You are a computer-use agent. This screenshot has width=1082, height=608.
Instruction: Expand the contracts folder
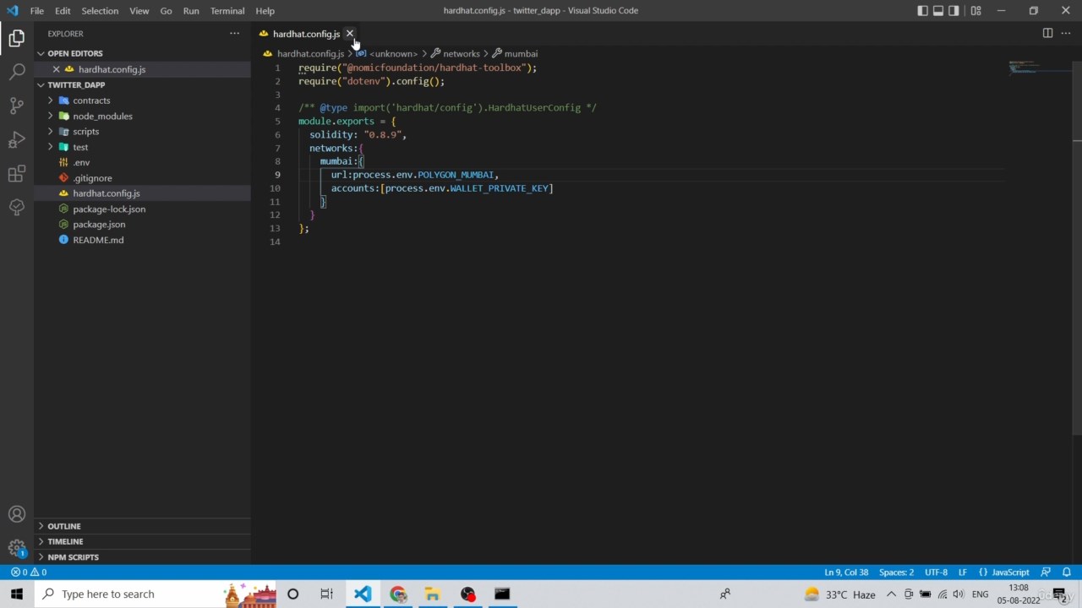pos(91,100)
